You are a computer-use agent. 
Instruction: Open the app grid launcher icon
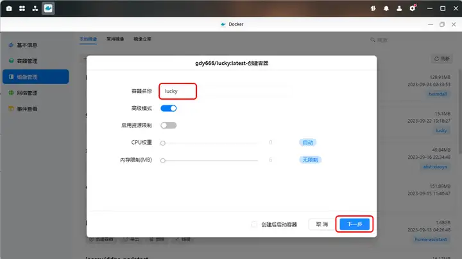(22, 8)
